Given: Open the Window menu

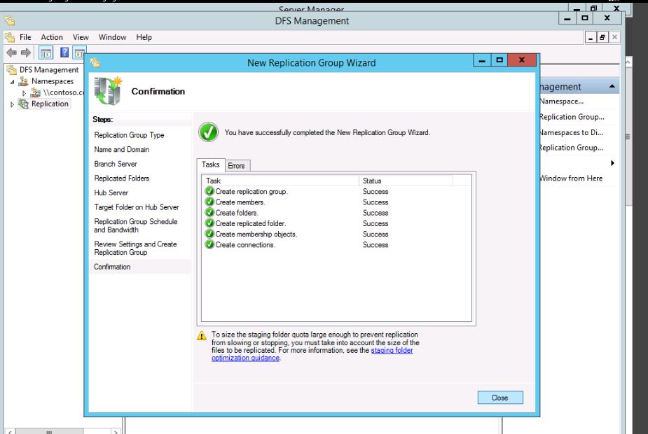Looking at the screenshot, I should 112,37.
